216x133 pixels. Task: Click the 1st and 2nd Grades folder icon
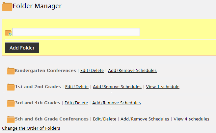click(11, 87)
